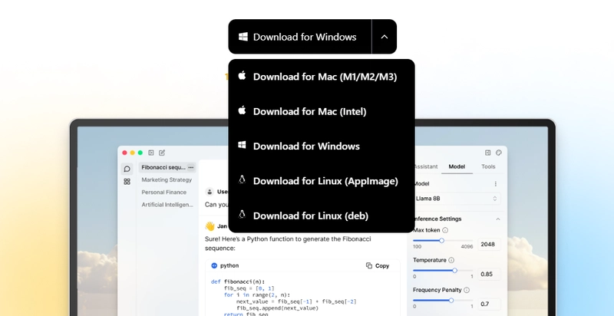This screenshot has width=614, height=316.
Task: Choose Download for Mac (Intel)
Action: 322,111
